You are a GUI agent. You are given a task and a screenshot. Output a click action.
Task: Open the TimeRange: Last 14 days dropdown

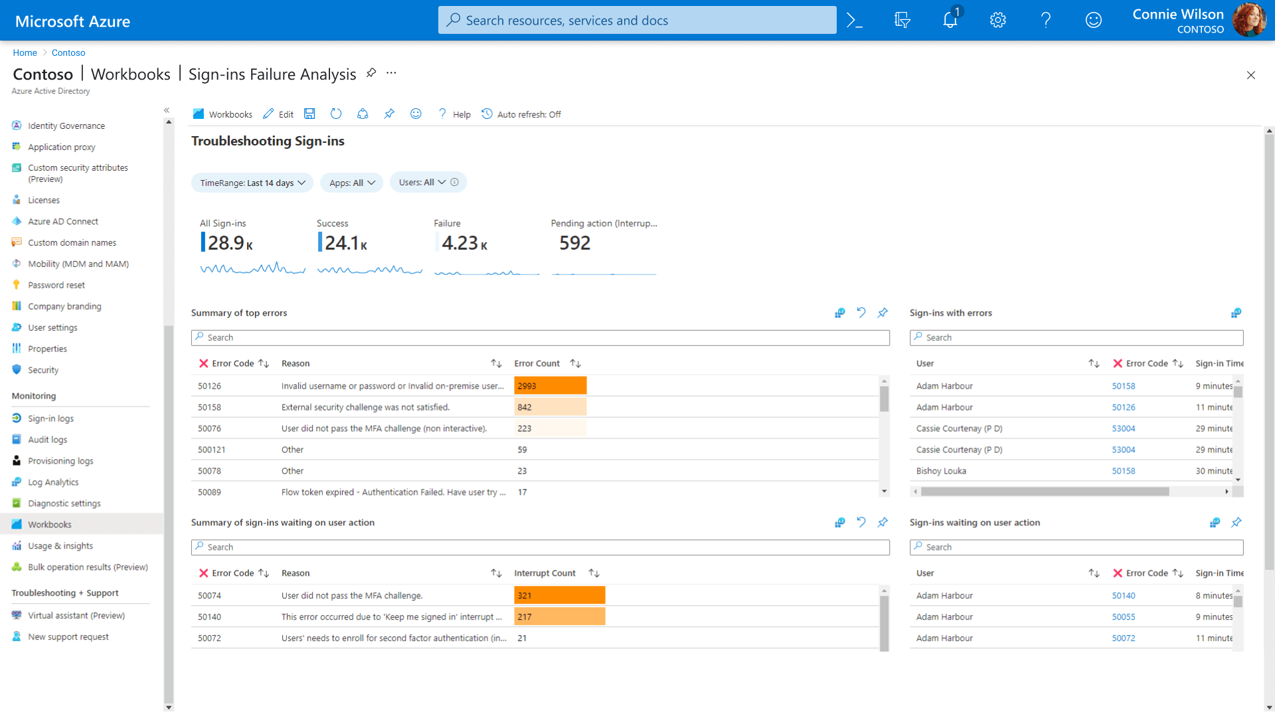(252, 182)
